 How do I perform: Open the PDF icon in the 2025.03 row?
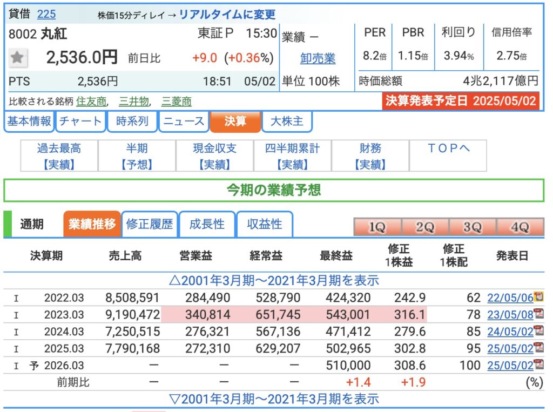(x=538, y=347)
